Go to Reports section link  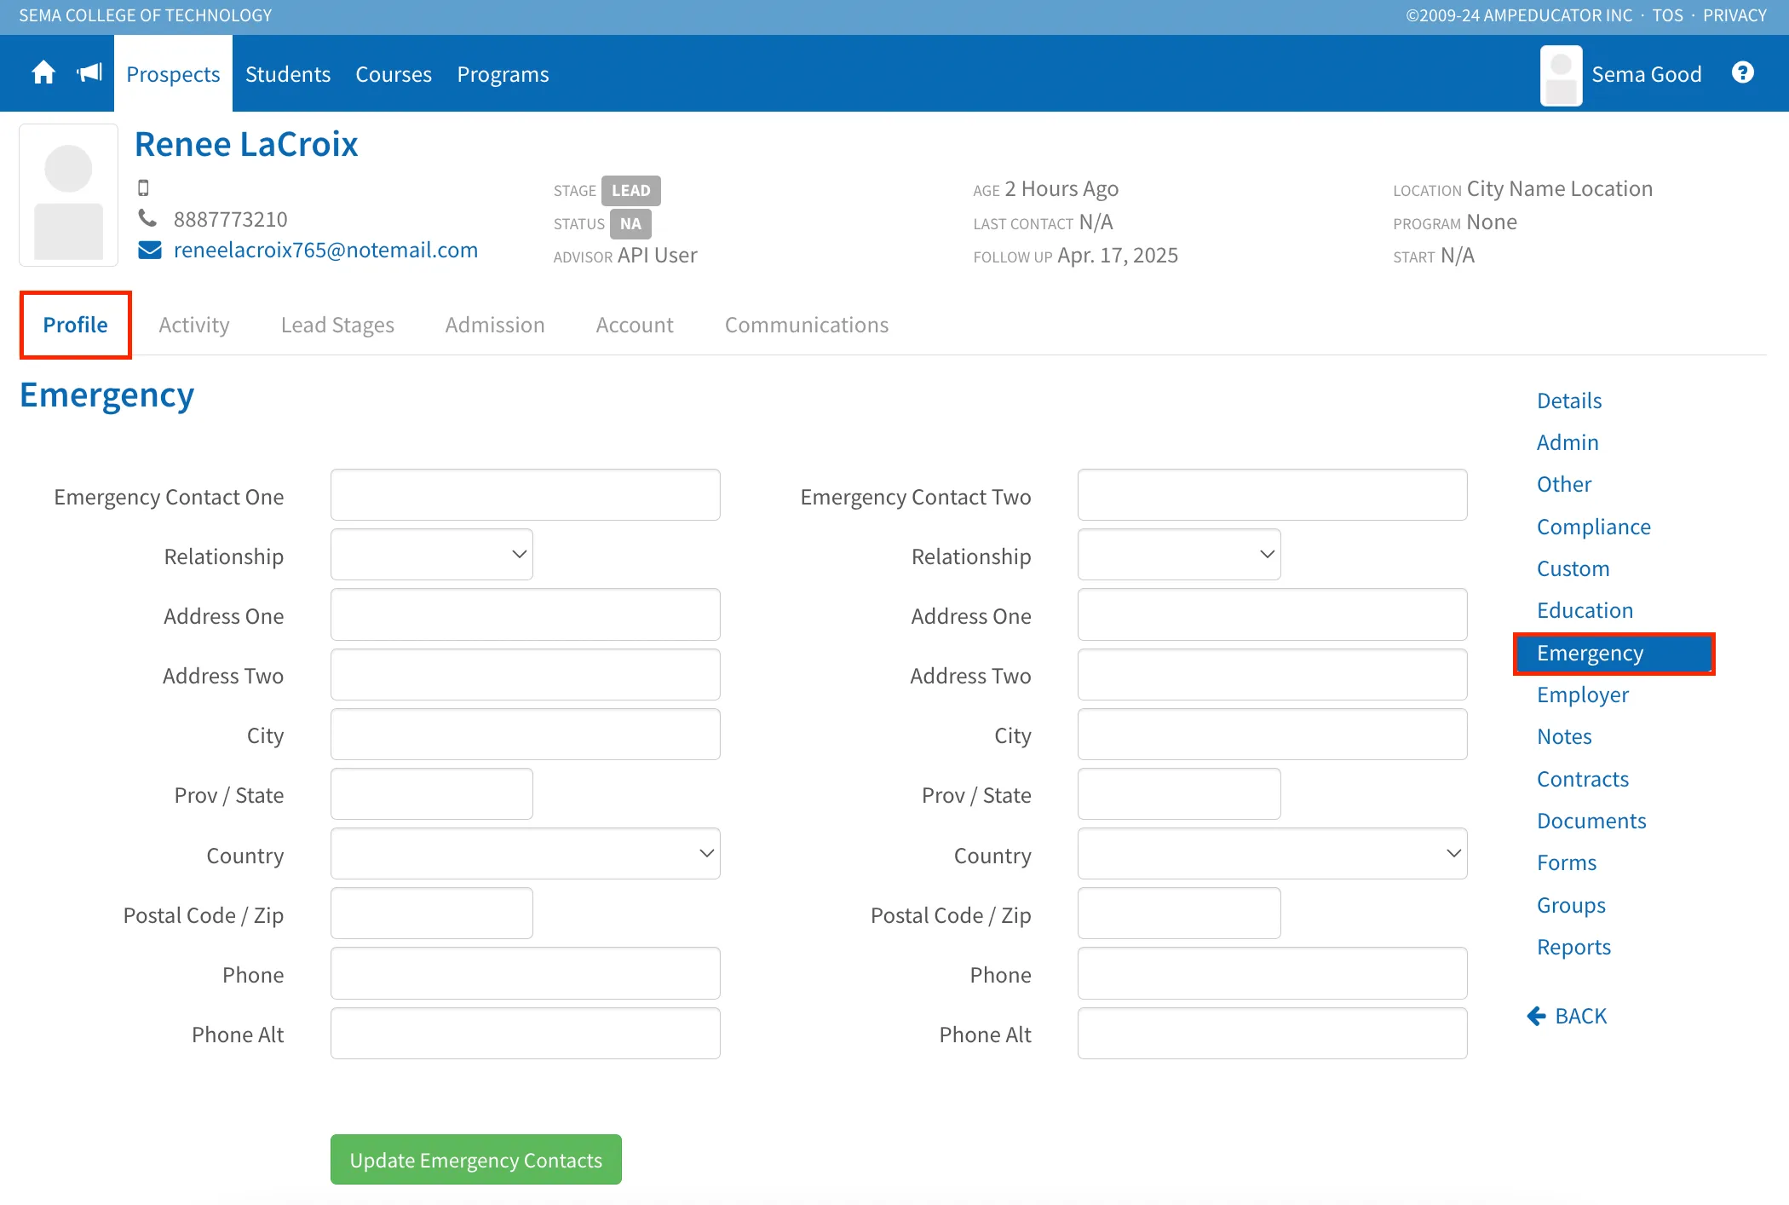point(1573,947)
